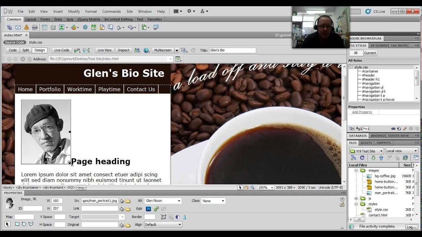Image resolution: width=422 pixels, height=237 pixels.
Task: Synchronize files icon in Files panel
Action: tap(406, 158)
